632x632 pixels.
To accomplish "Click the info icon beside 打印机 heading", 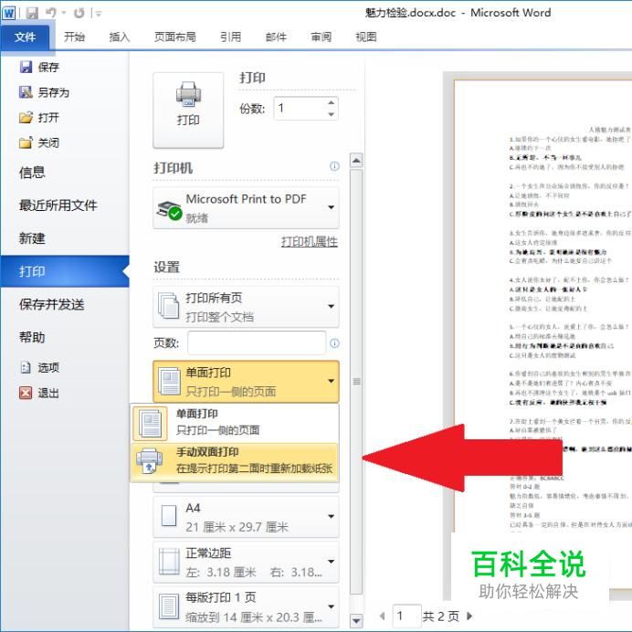I will (334, 166).
